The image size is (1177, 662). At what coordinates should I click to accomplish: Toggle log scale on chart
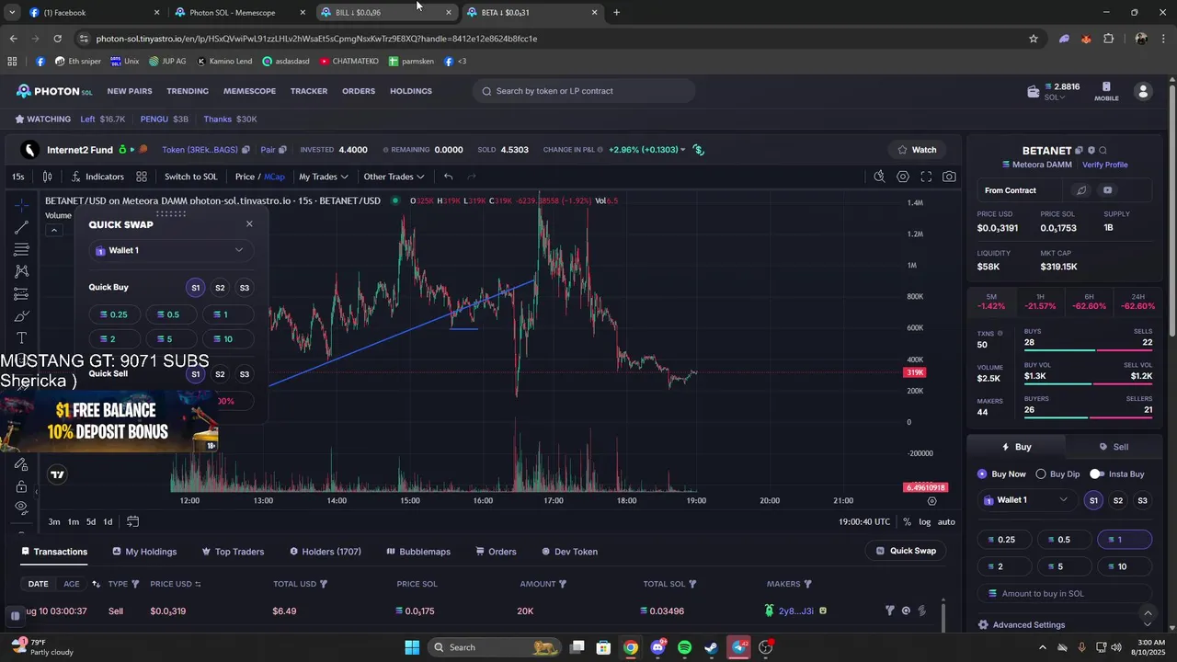click(x=925, y=521)
